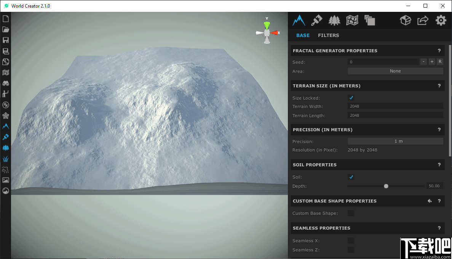Select the paint brush texture icon in top bar

(x=316, y=20)
